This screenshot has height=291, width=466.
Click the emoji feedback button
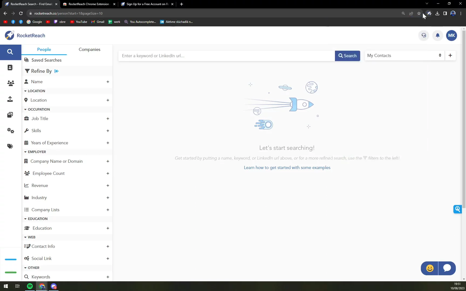(430, 268)
